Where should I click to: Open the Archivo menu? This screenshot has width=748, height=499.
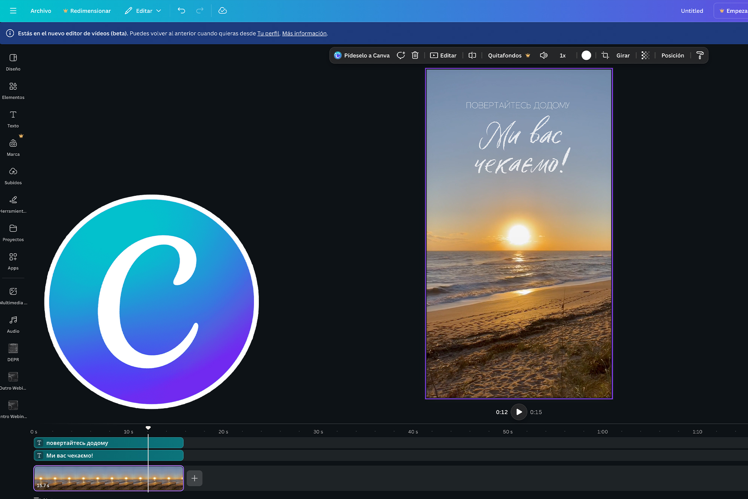[x=41, y=11]
